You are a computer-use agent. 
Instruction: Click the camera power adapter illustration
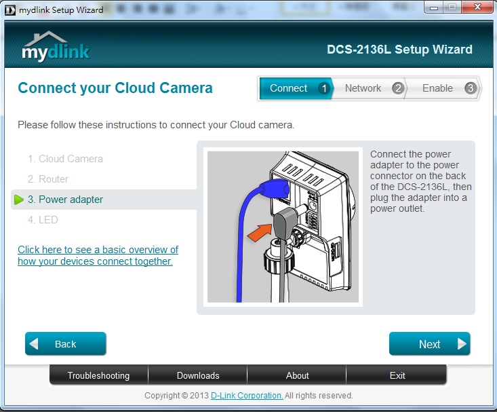tap(283, 227)
